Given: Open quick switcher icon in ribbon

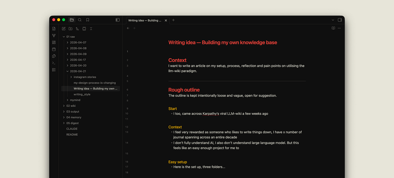Looking at the screenshot, I should coord(54,29).
